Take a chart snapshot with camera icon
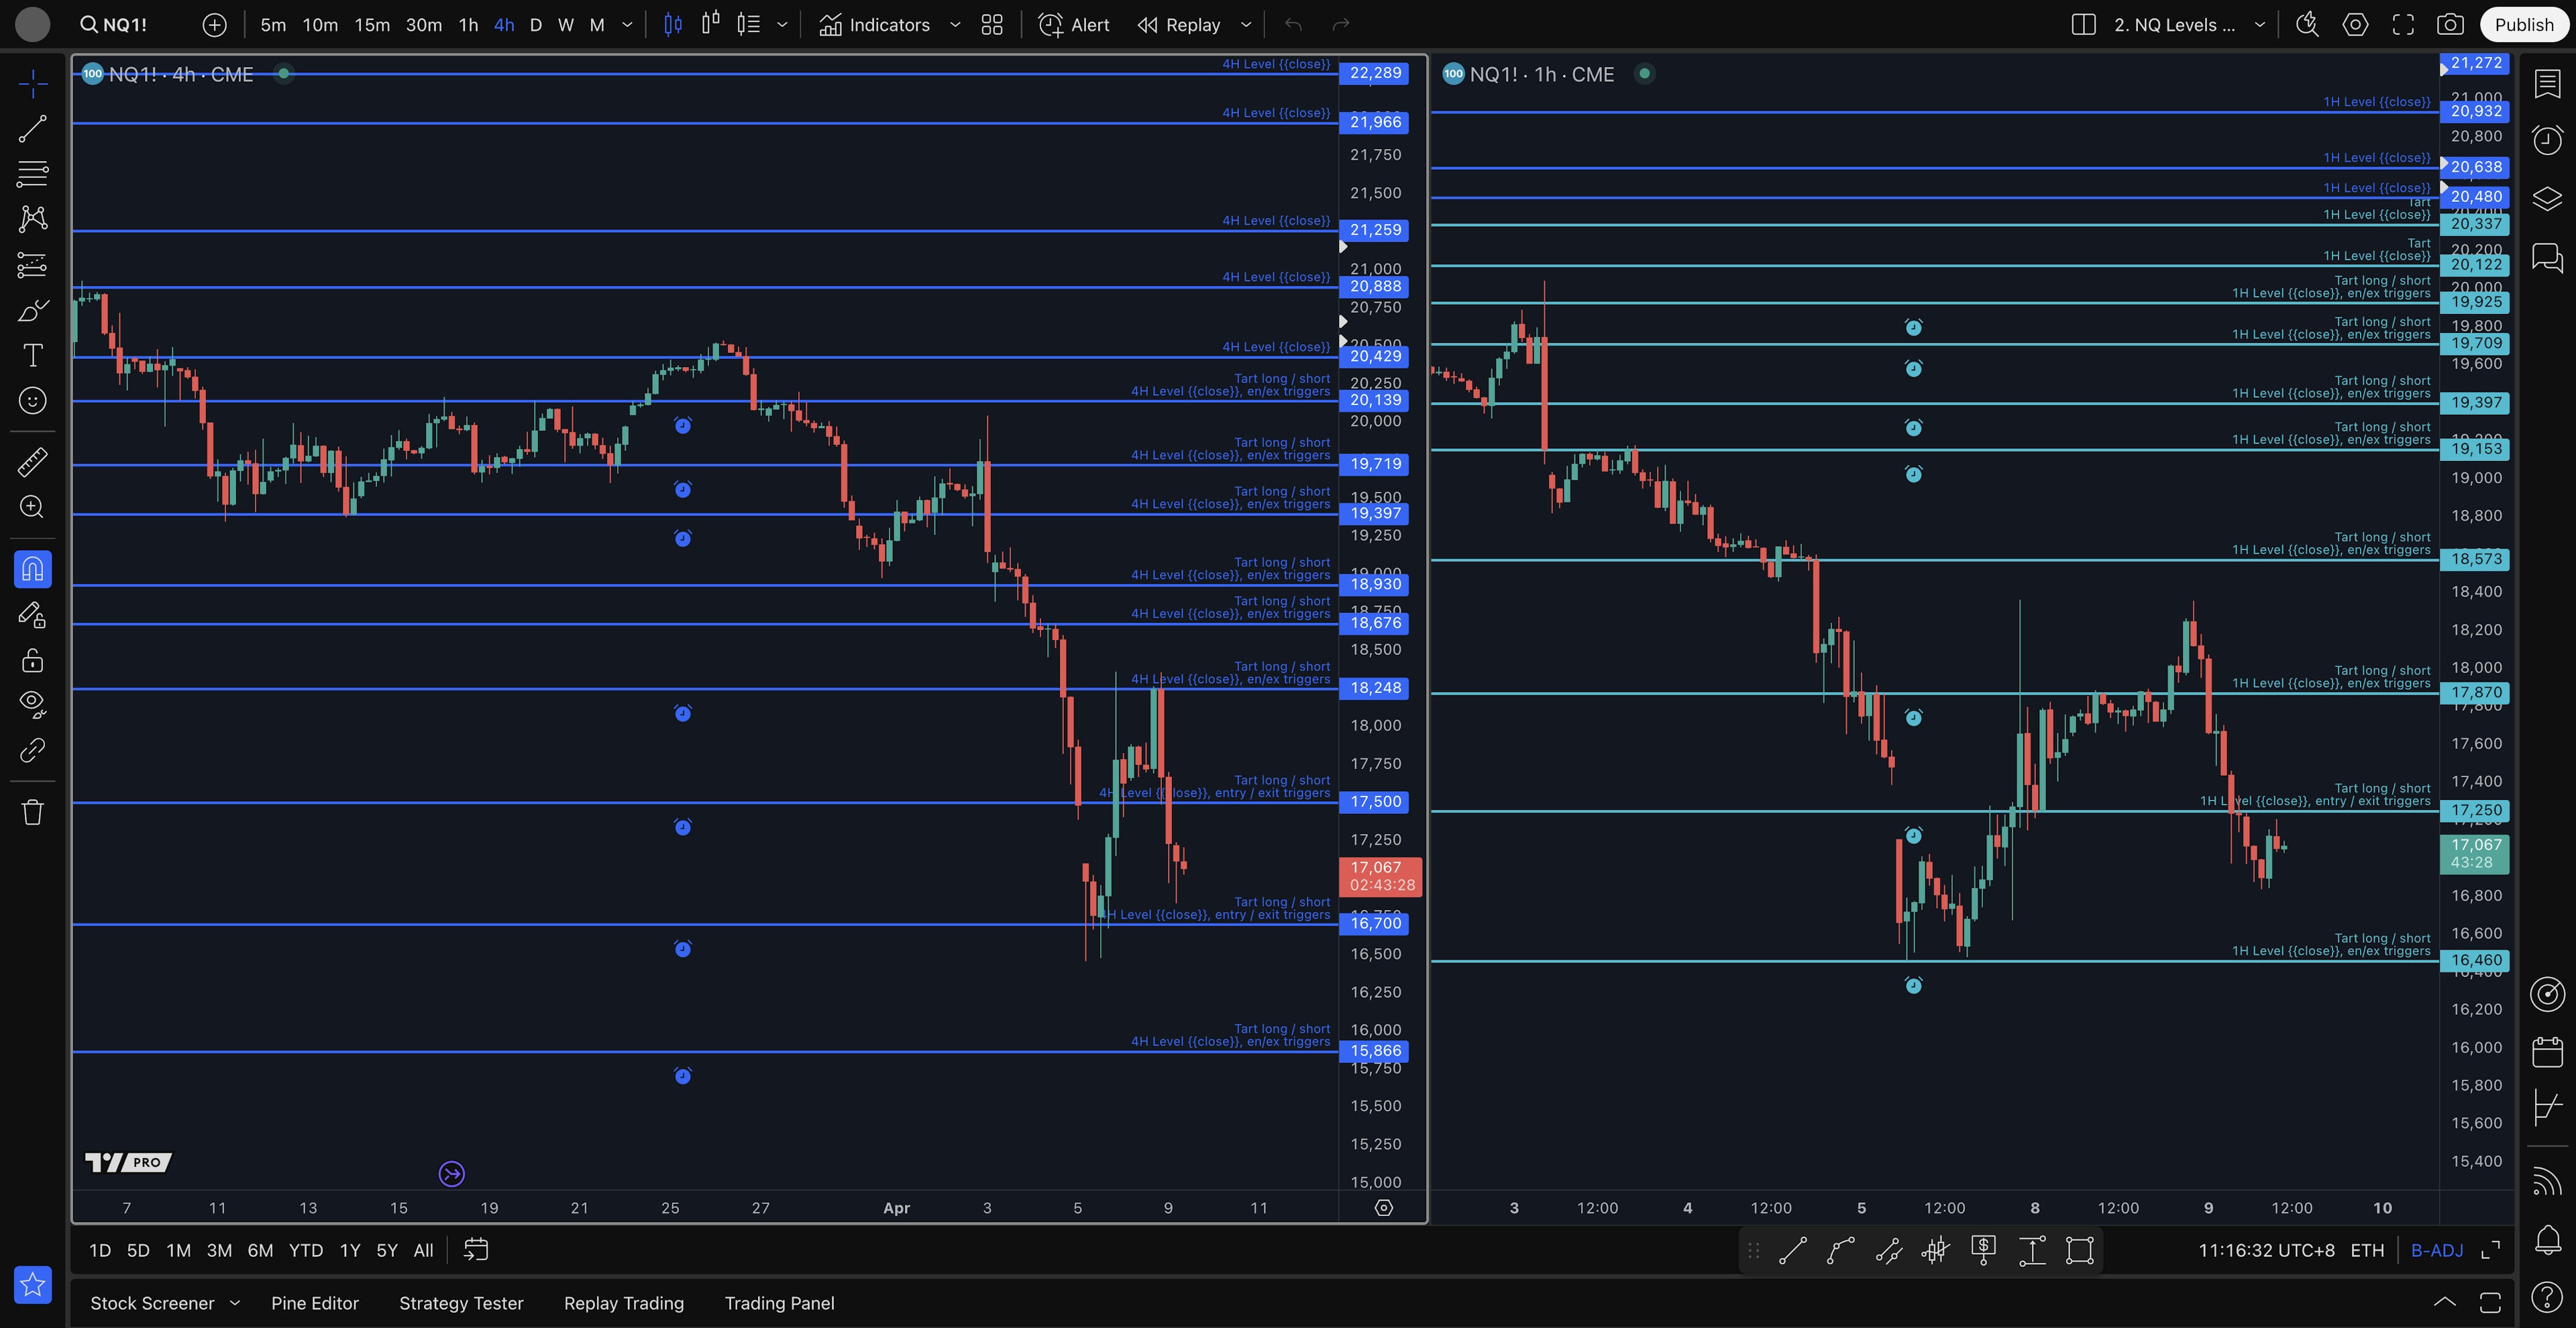 pos(2449,25)
